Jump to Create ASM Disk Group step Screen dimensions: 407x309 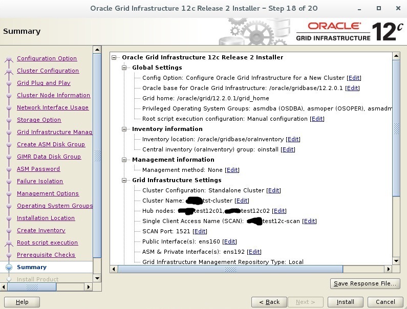pyautogui.click(x=51, y=144)
